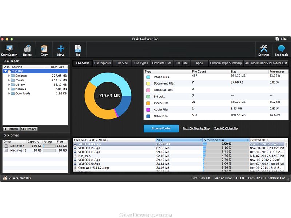Screen dimensions: 291x218
Task: Select the E-Books type row
Action: (x=216, y=96)
